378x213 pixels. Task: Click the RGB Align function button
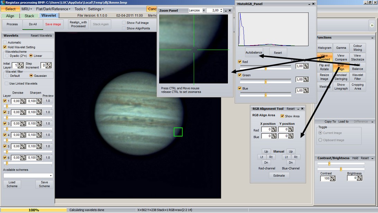[341, 67]
